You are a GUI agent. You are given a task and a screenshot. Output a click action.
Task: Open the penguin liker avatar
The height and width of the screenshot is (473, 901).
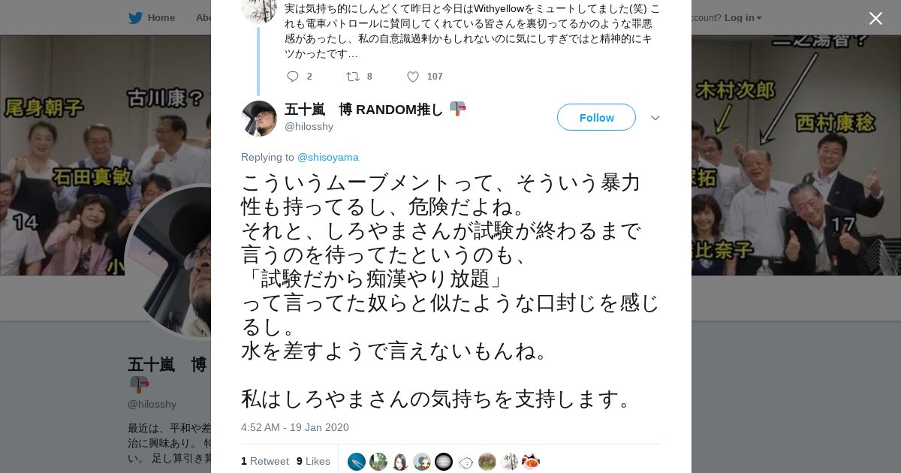(400, 462)
